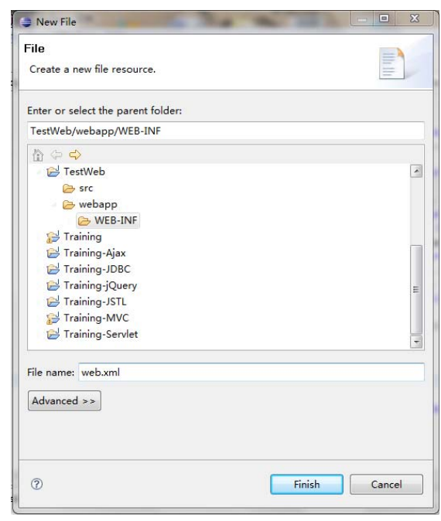
Task: Click the yellow forward arrow icon
Action: pyautogui.click(x=75, y=155)
